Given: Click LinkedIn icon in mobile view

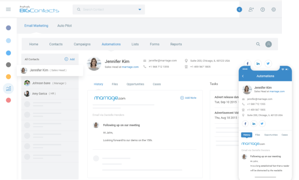Looking at the screenshot, I should [x=254, y=124].
